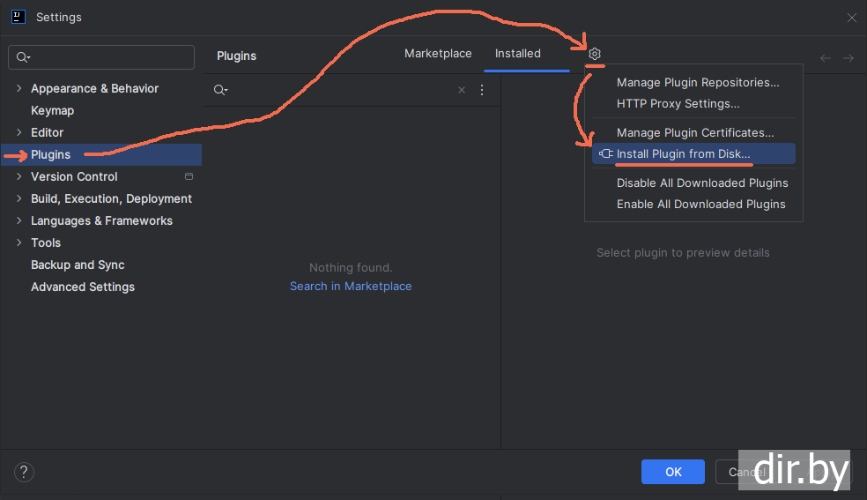This screenshot has height=500, width=867.
Task: Click the plugin search magnifier icon
Action: [220, 90]
